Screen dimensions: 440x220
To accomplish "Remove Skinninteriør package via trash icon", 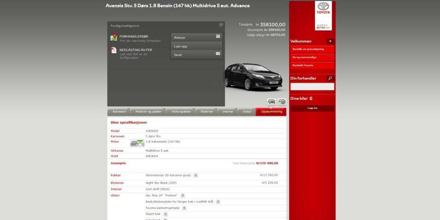I will (x=196, y=175).
